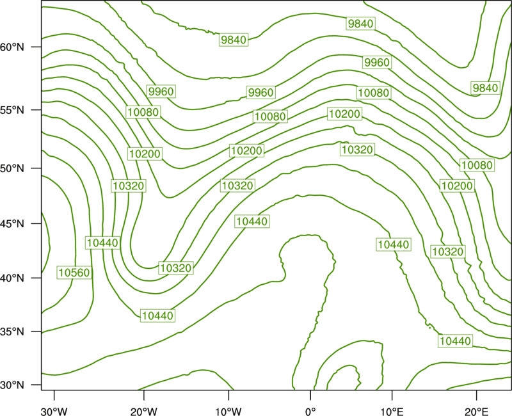Screen dimensions: 512x416
Task: Click the 50°N latitude tick label
Action: [12, 168]
